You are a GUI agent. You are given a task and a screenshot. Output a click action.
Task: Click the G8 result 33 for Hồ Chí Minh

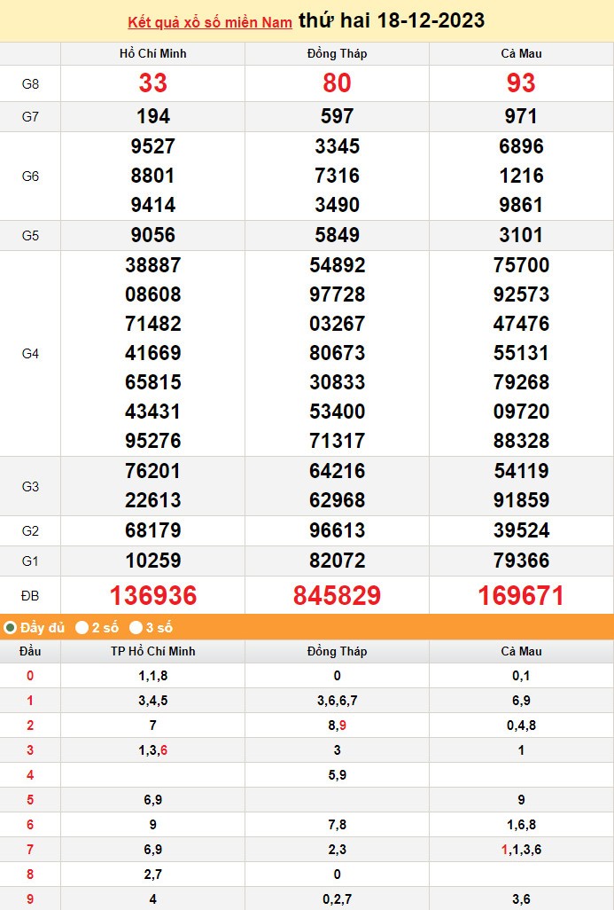point(152,83)
